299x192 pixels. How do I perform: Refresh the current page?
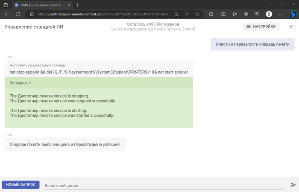[18, 14]
